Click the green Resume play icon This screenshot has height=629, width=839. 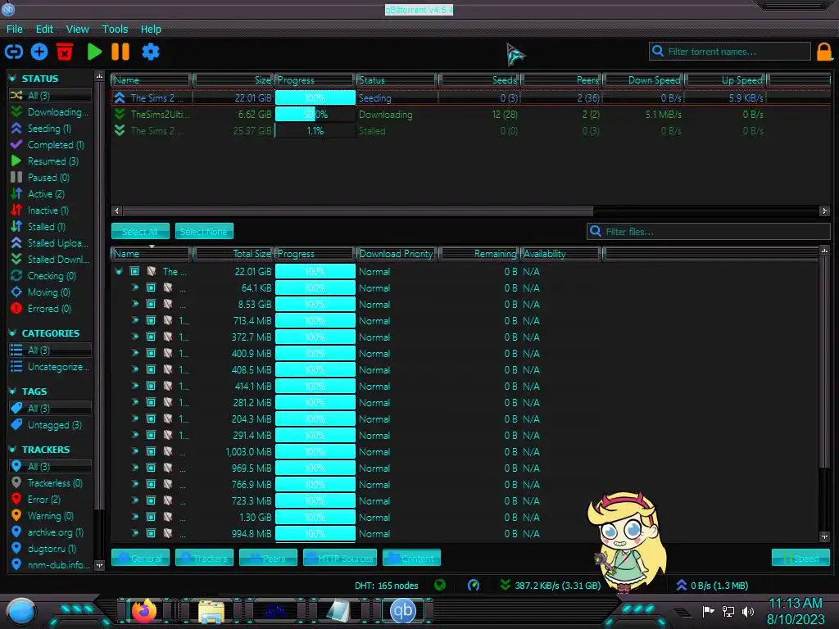tap(95, 52)
